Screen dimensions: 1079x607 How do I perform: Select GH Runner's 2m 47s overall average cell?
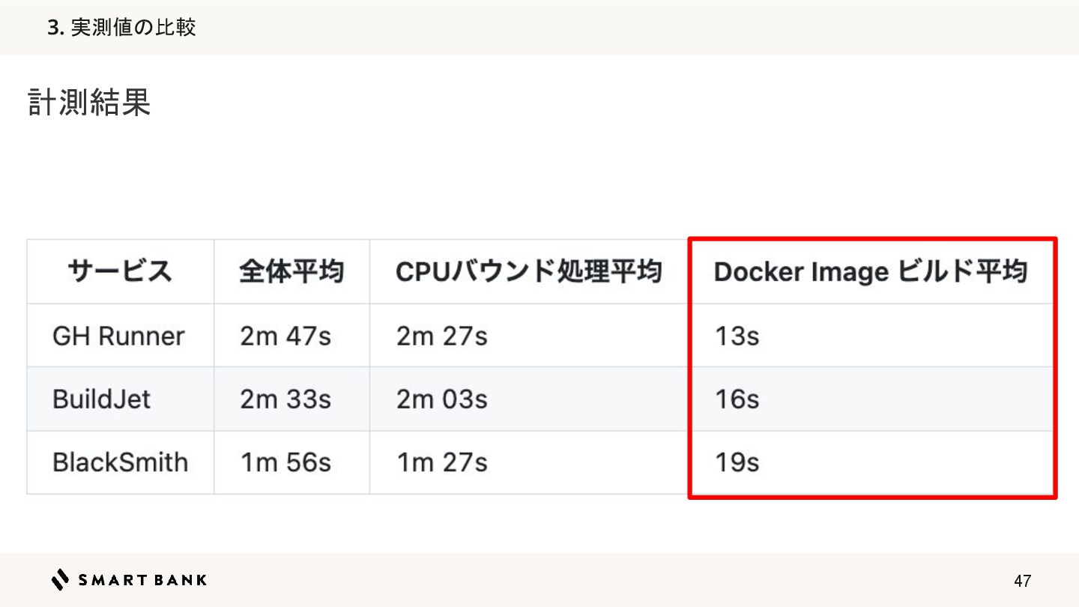point(285,336)
